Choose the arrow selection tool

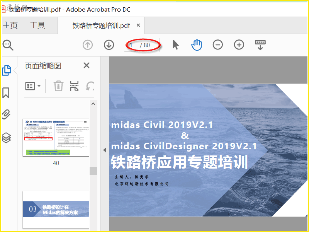175,45
